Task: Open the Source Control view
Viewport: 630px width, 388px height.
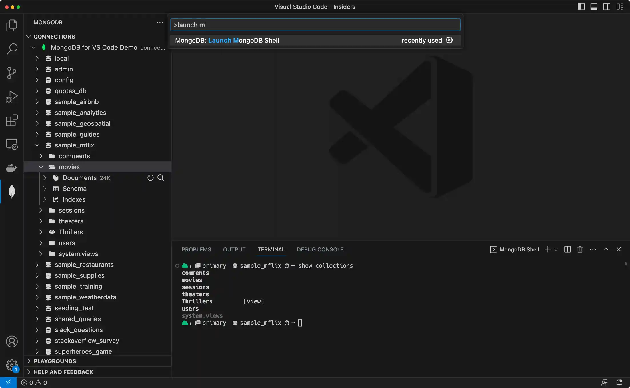Action: 12,73
